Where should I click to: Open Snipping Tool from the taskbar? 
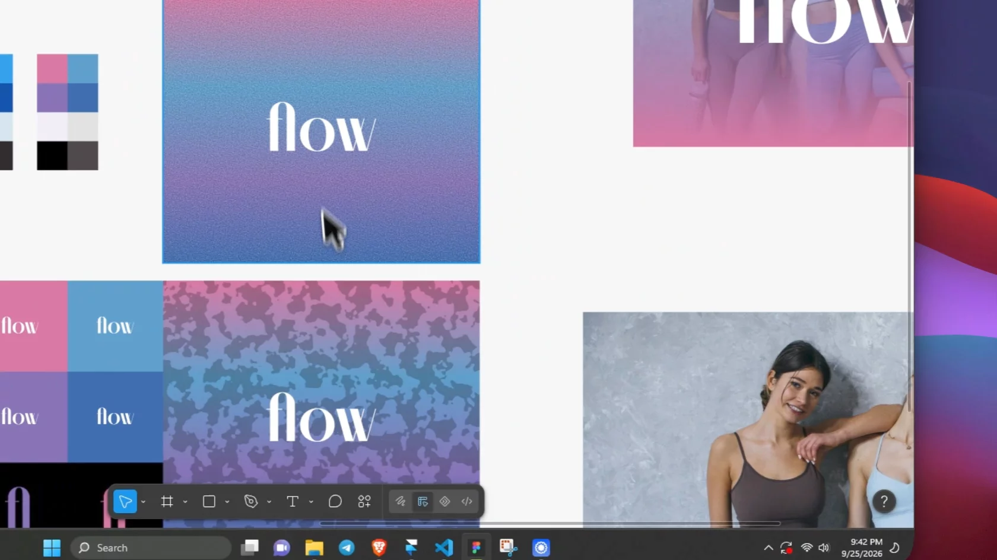coord(508,548)
